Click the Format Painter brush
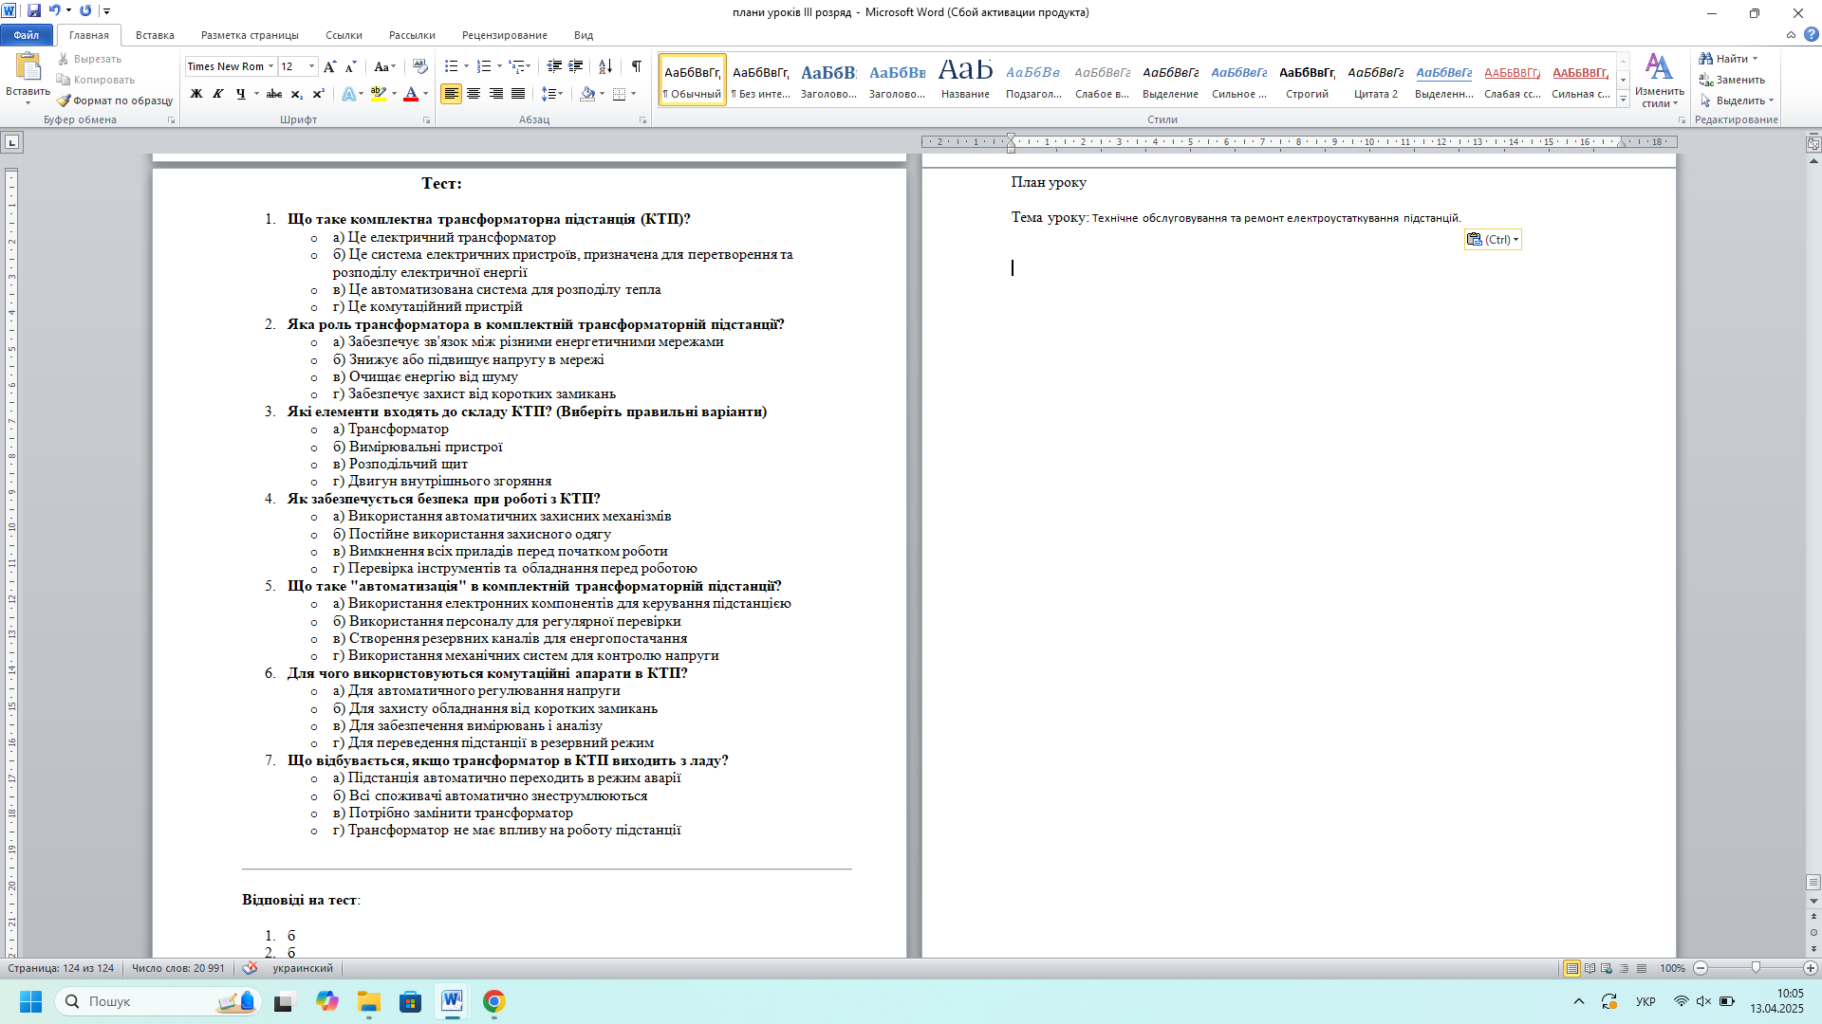Screen dimensions: 1822x1024 [x=115, y=101]
